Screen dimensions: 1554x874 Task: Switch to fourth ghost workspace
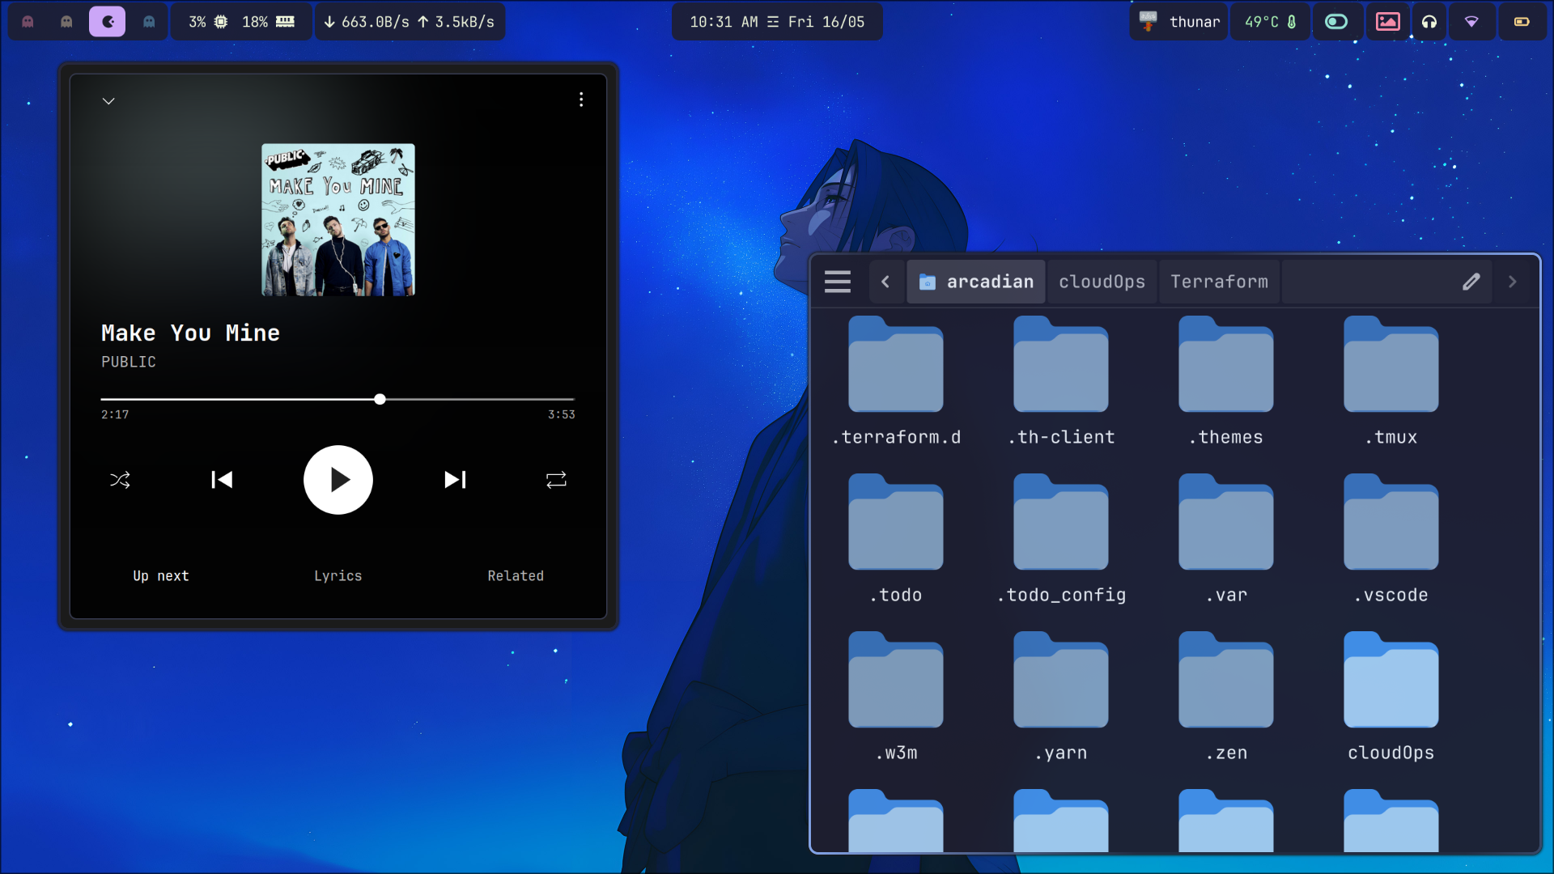(149, 22)
